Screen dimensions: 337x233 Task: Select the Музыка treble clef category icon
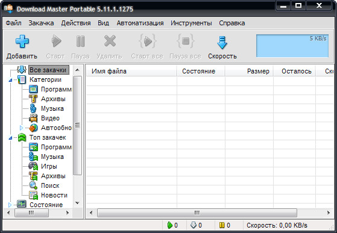pyautogui.click(x=33, y=108)
